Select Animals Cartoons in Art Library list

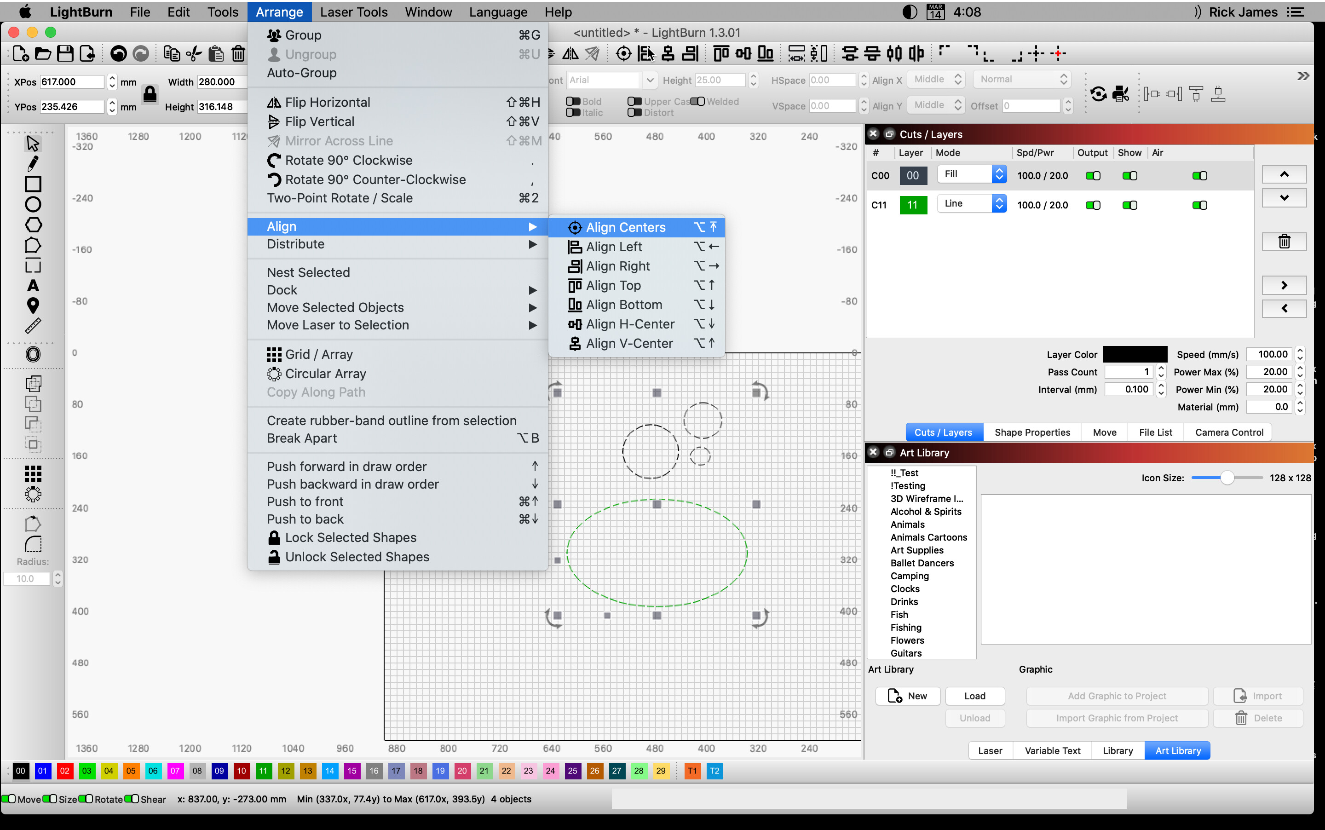[x=929, y=537]
